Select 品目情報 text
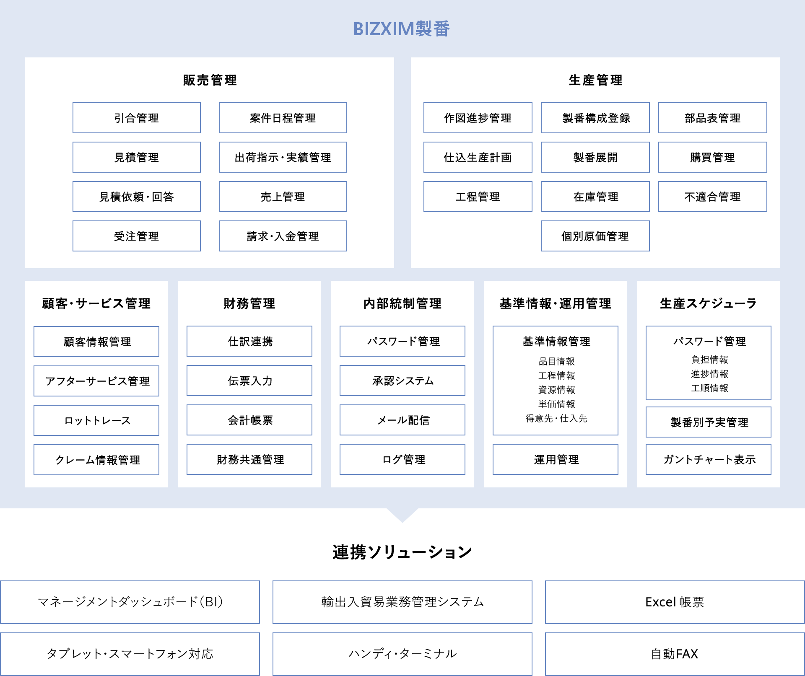This screenshot has width=805, height=676. [x=556, y=361]
